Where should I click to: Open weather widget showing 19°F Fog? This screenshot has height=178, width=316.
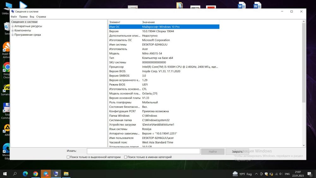[x=242, y=174]
